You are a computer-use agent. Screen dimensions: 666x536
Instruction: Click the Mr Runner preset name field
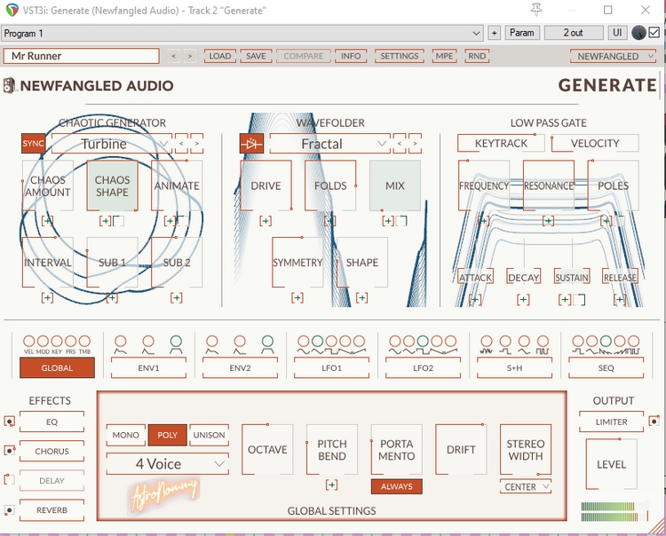click(x=81, y=56)
